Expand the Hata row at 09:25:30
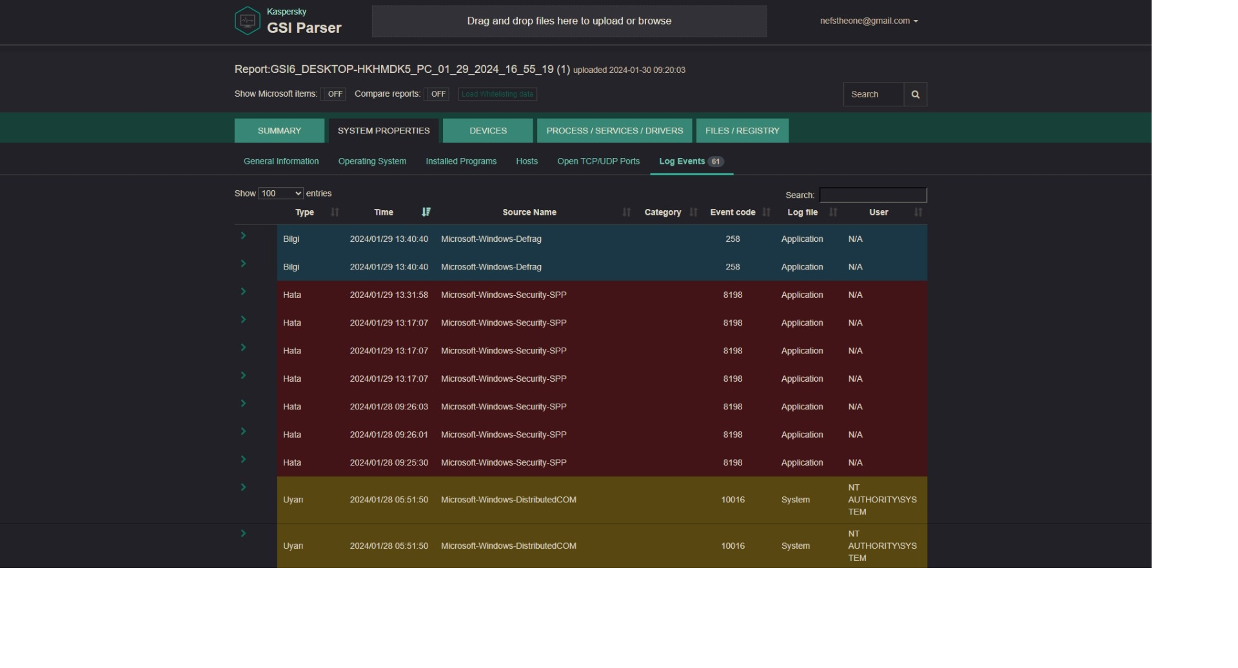 tap(243, 459)
